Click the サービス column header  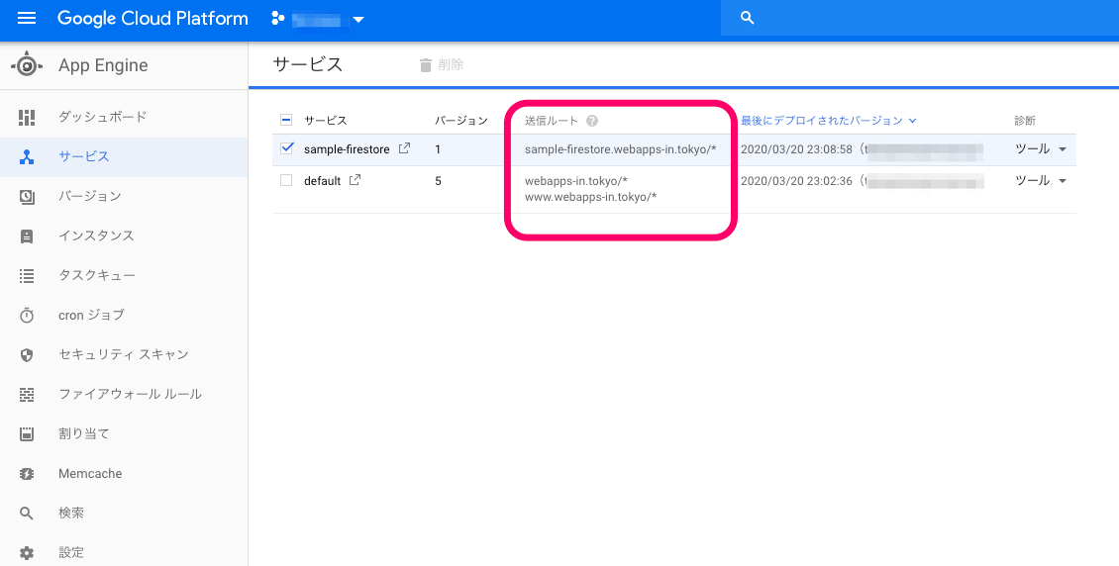pos(326,121)
